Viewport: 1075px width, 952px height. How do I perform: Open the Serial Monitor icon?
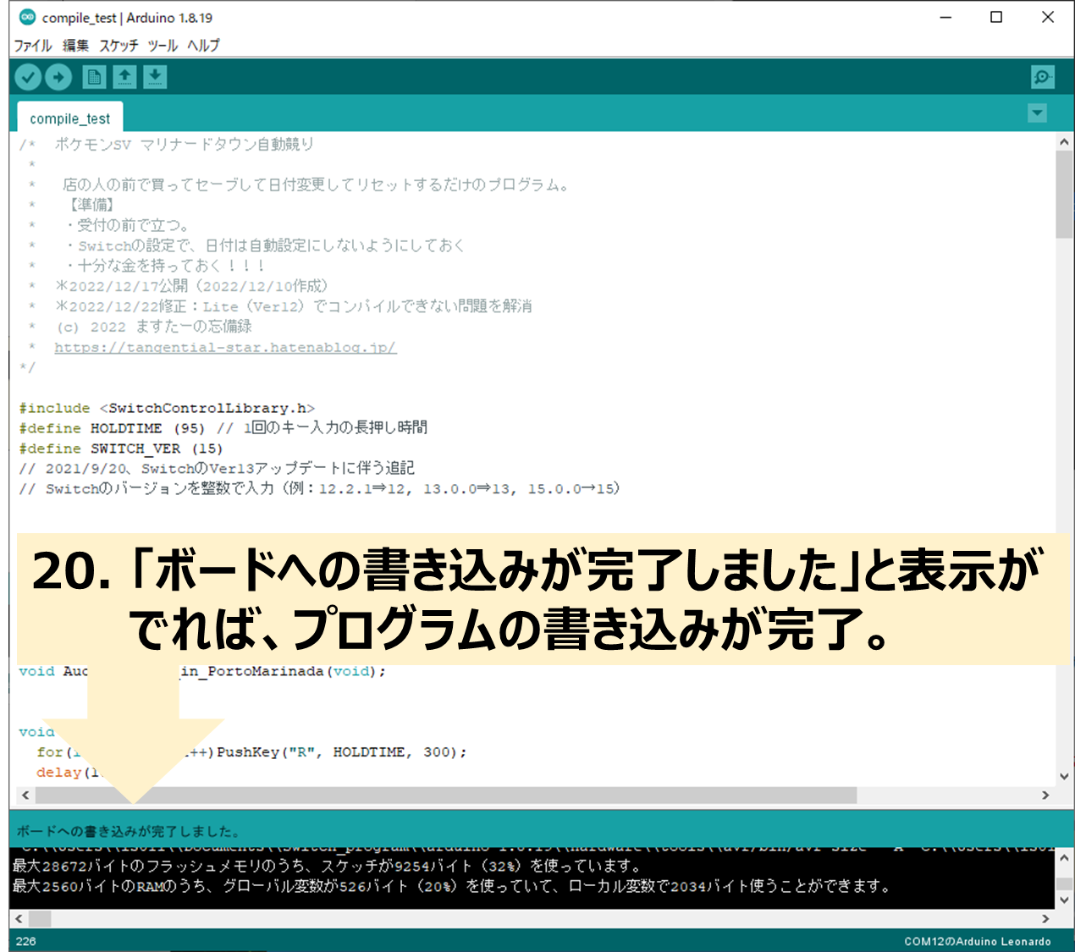coord(1043,77)
